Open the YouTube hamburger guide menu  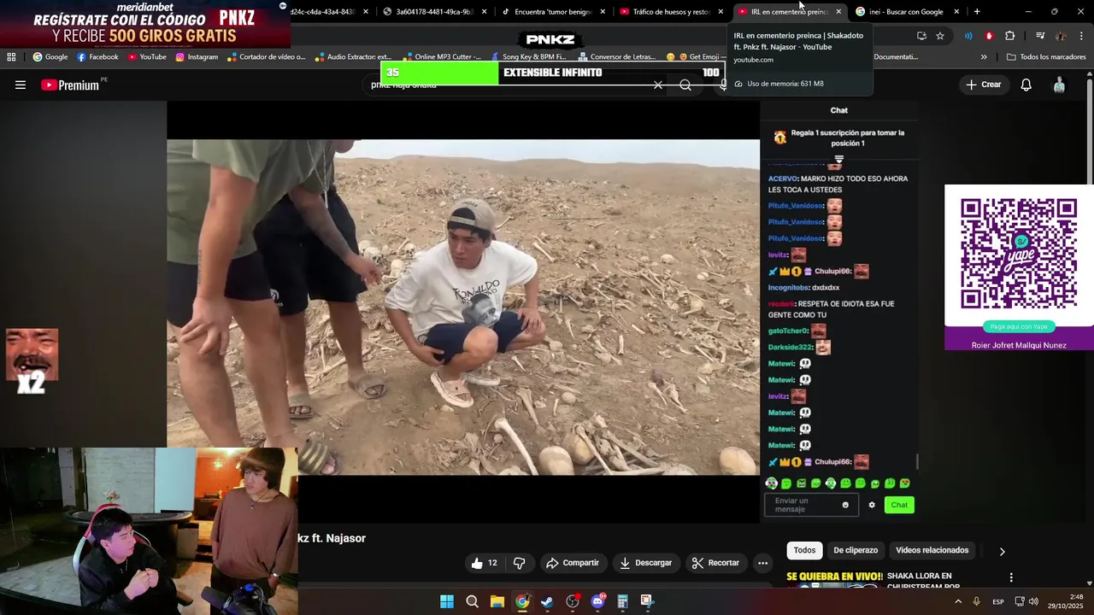point(21,85)
